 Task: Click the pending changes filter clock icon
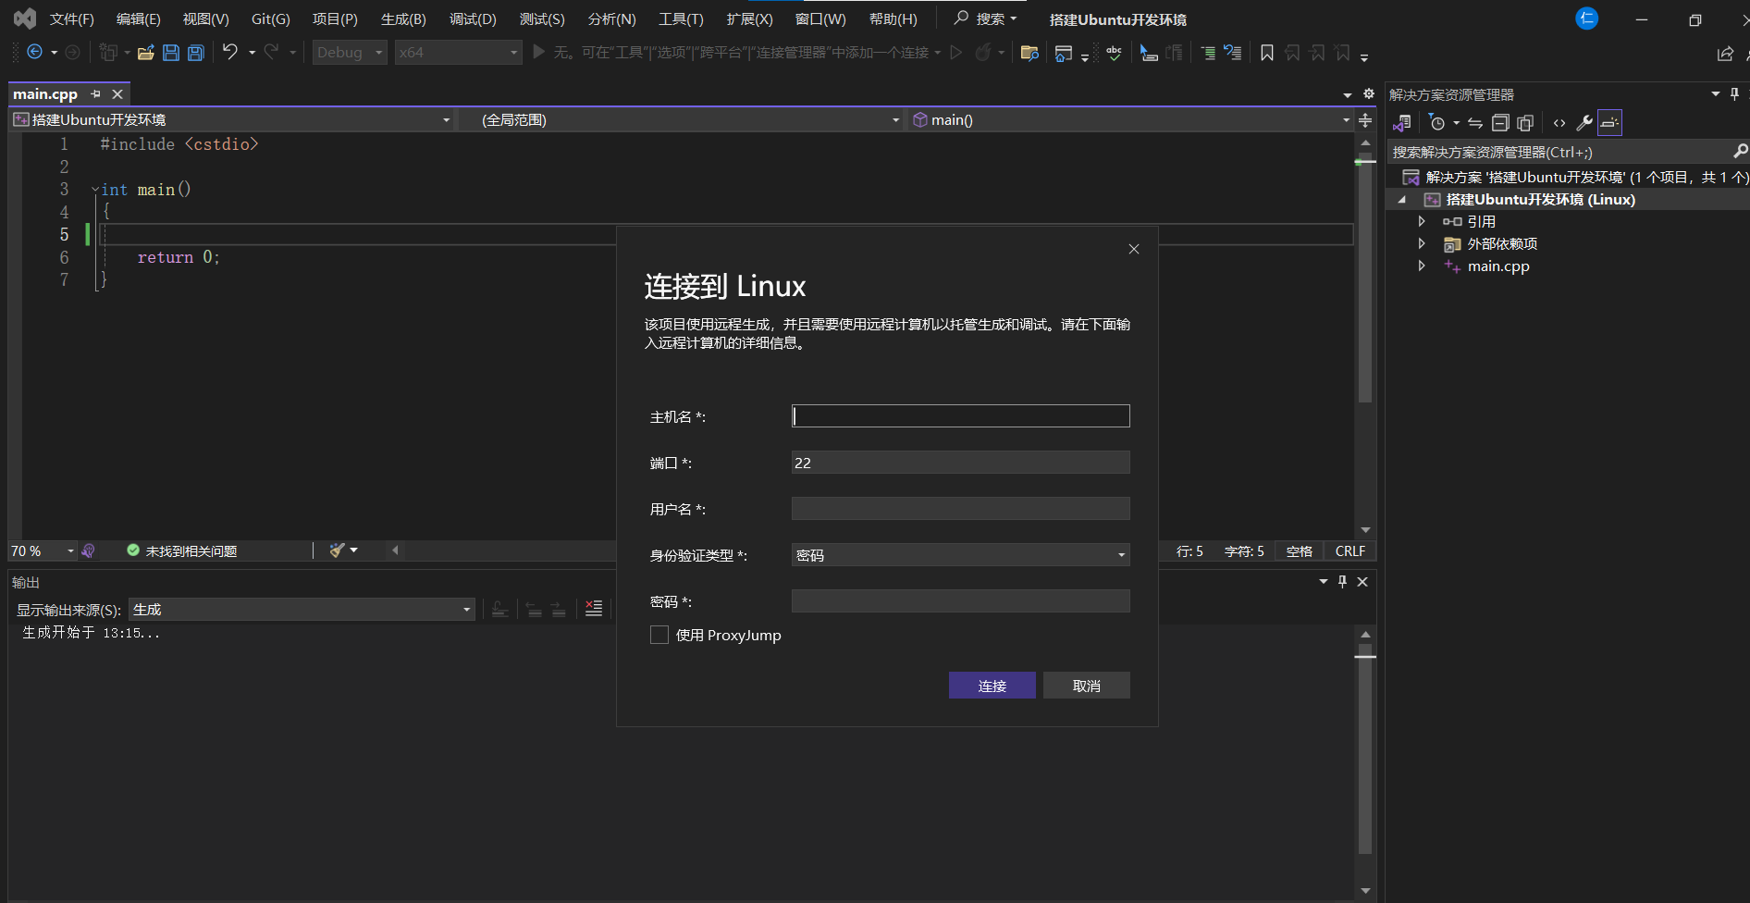1436,122
